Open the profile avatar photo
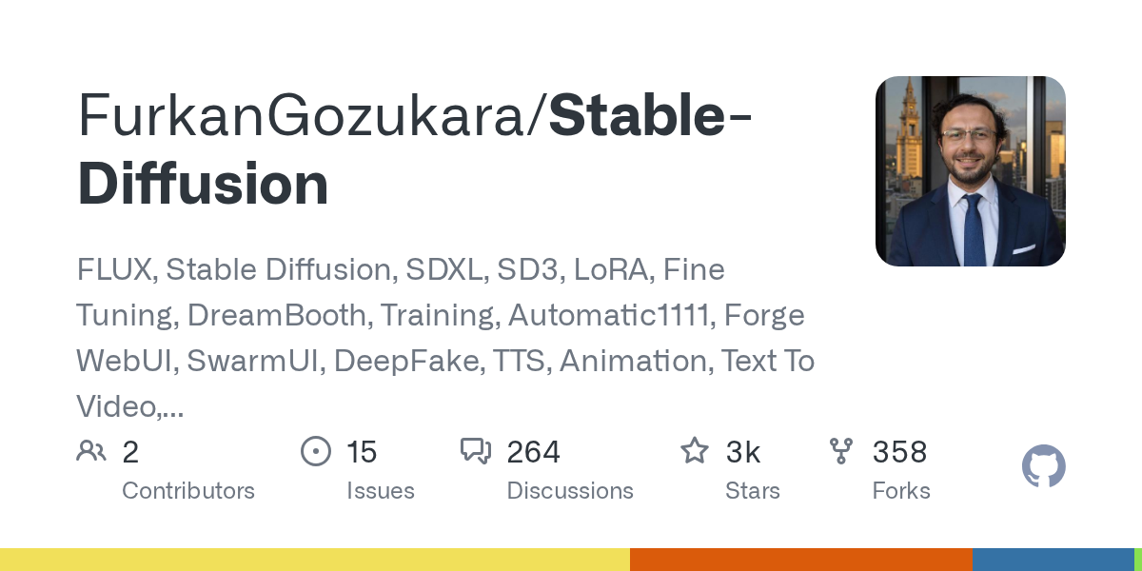The height and width of the screenshot is (571, 1142). (970, 171)
